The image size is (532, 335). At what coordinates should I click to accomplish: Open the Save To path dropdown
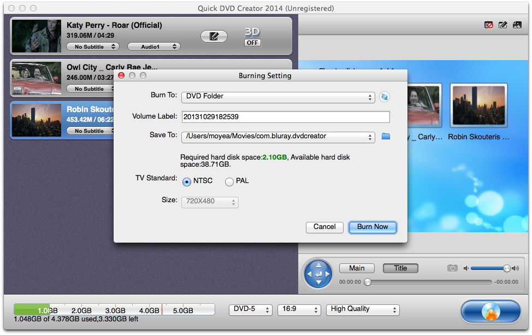pos(278,137)
